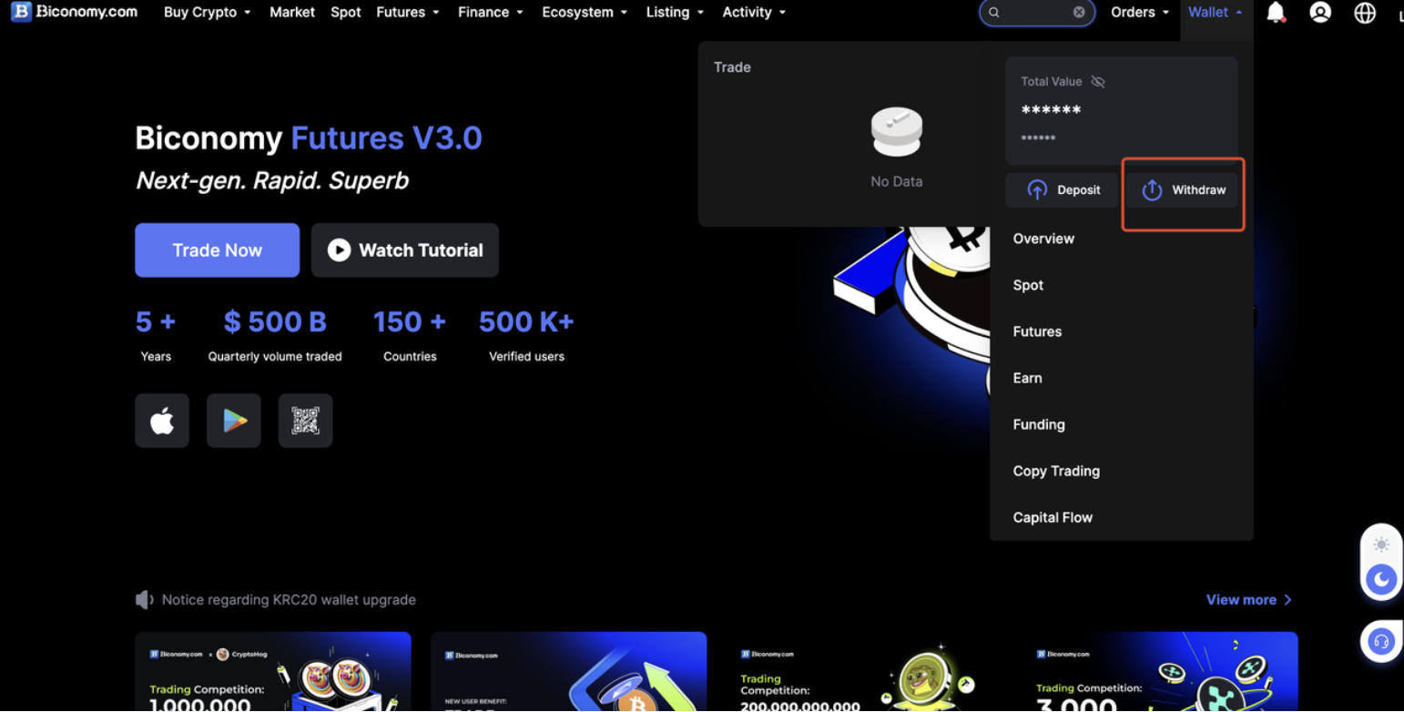This screenshot has height=712, width=1404.
Task: Click the Apple App Store download icon
Action: tap(162, 421)
